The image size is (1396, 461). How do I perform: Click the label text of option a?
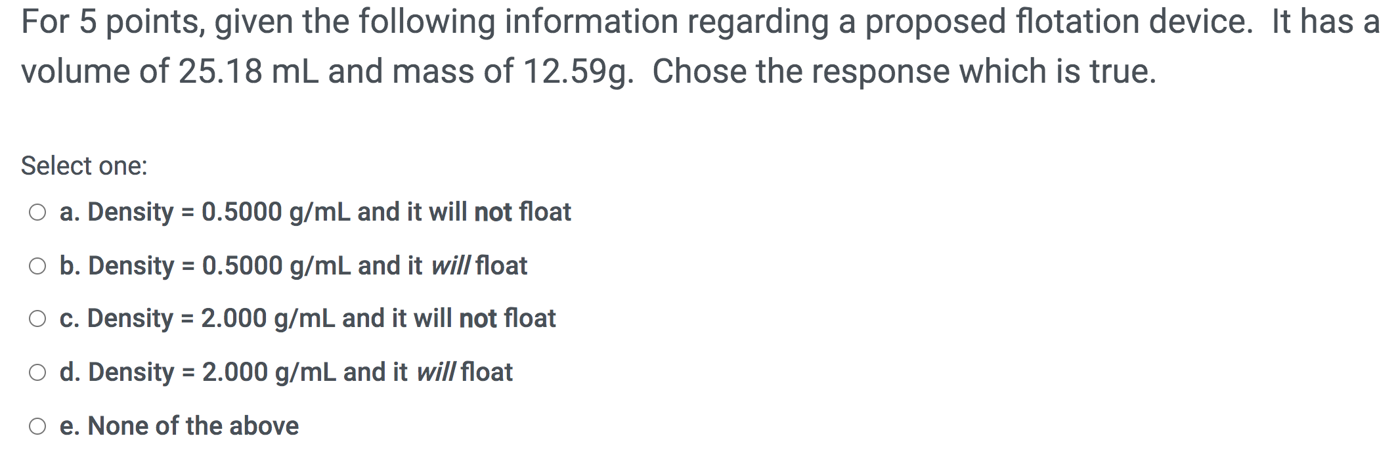tap(315, 211)
